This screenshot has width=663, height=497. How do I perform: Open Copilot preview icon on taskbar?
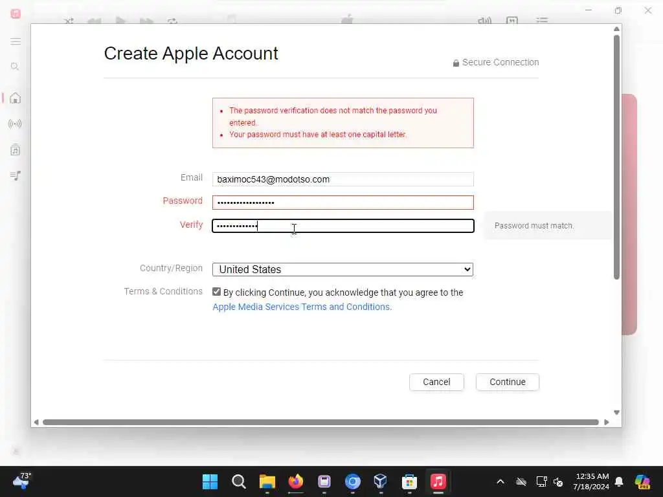coord(642,481)
